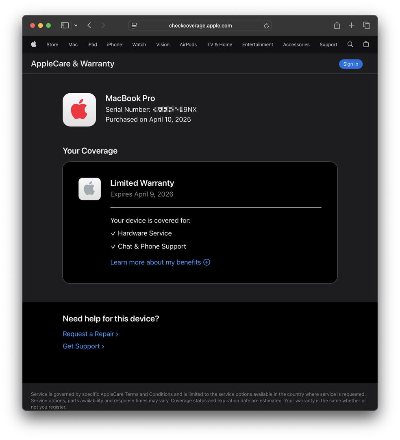This screenshot has width=400, height=440.
Task: Show the tab overview icon
Action: [366, 25]
